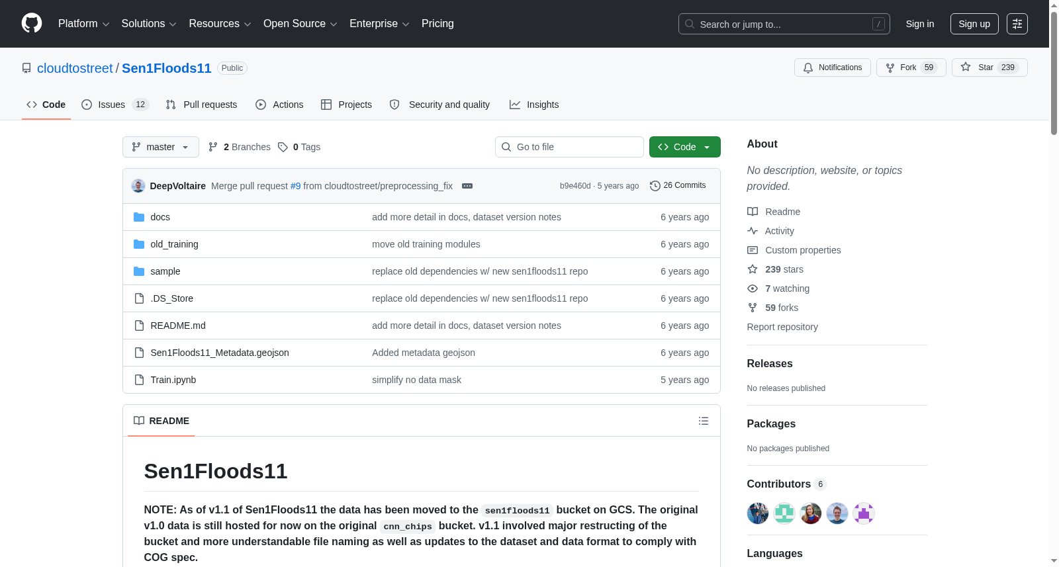Click the Report repository link
The height and width of the screenshot is (567, 1059).
[782, 327]
